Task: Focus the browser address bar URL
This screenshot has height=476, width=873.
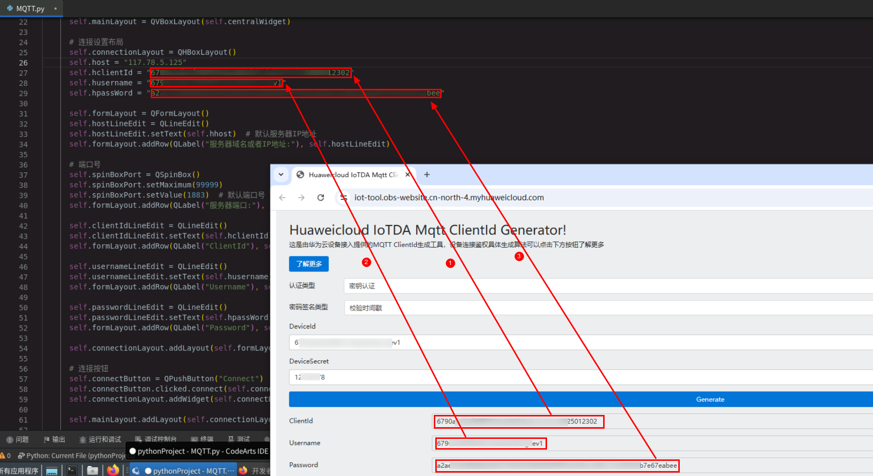Action: click(449, 198)
